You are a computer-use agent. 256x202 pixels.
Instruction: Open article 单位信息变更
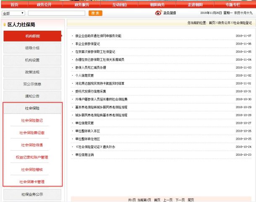point(84,123)
